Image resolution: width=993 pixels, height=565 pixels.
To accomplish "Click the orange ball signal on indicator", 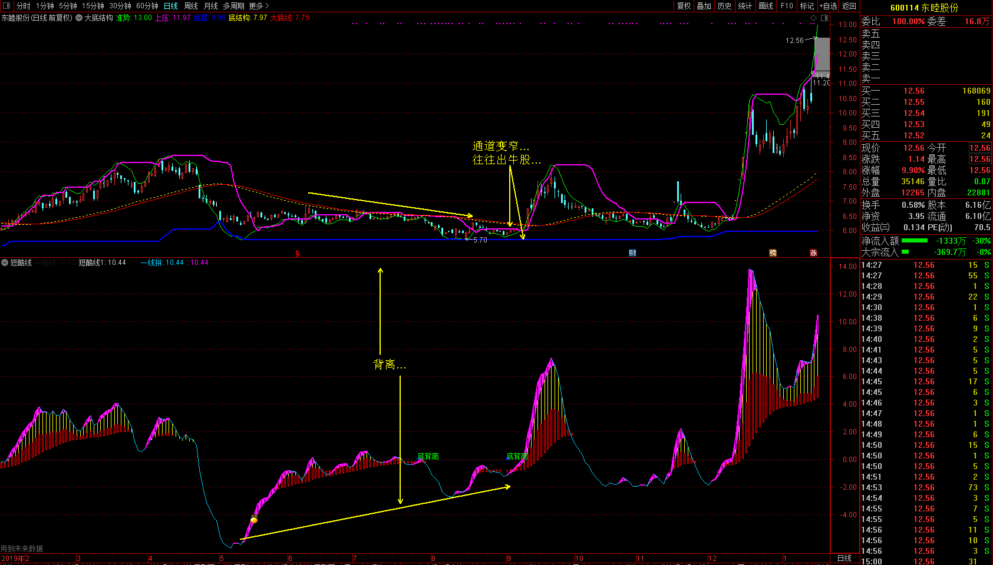I will click(x=254, y=519).
